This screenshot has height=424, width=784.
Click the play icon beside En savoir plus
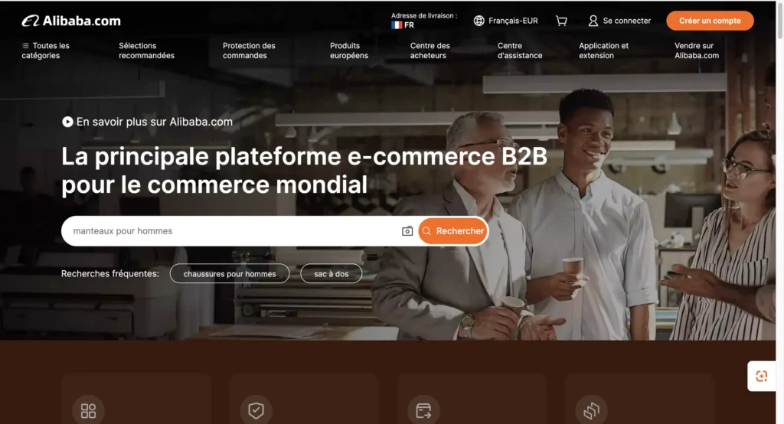[67, 122]
